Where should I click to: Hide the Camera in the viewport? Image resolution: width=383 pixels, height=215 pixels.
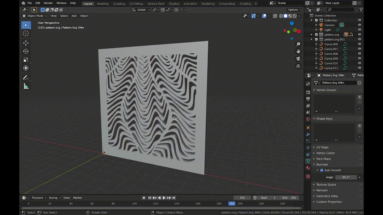point(359,25)
